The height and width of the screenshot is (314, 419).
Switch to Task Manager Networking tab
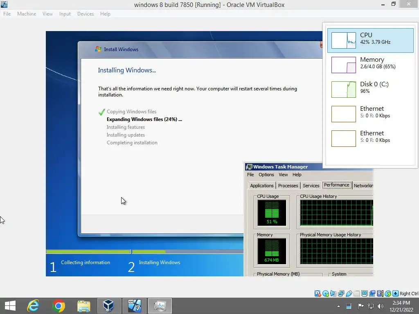tap(363, 186)
